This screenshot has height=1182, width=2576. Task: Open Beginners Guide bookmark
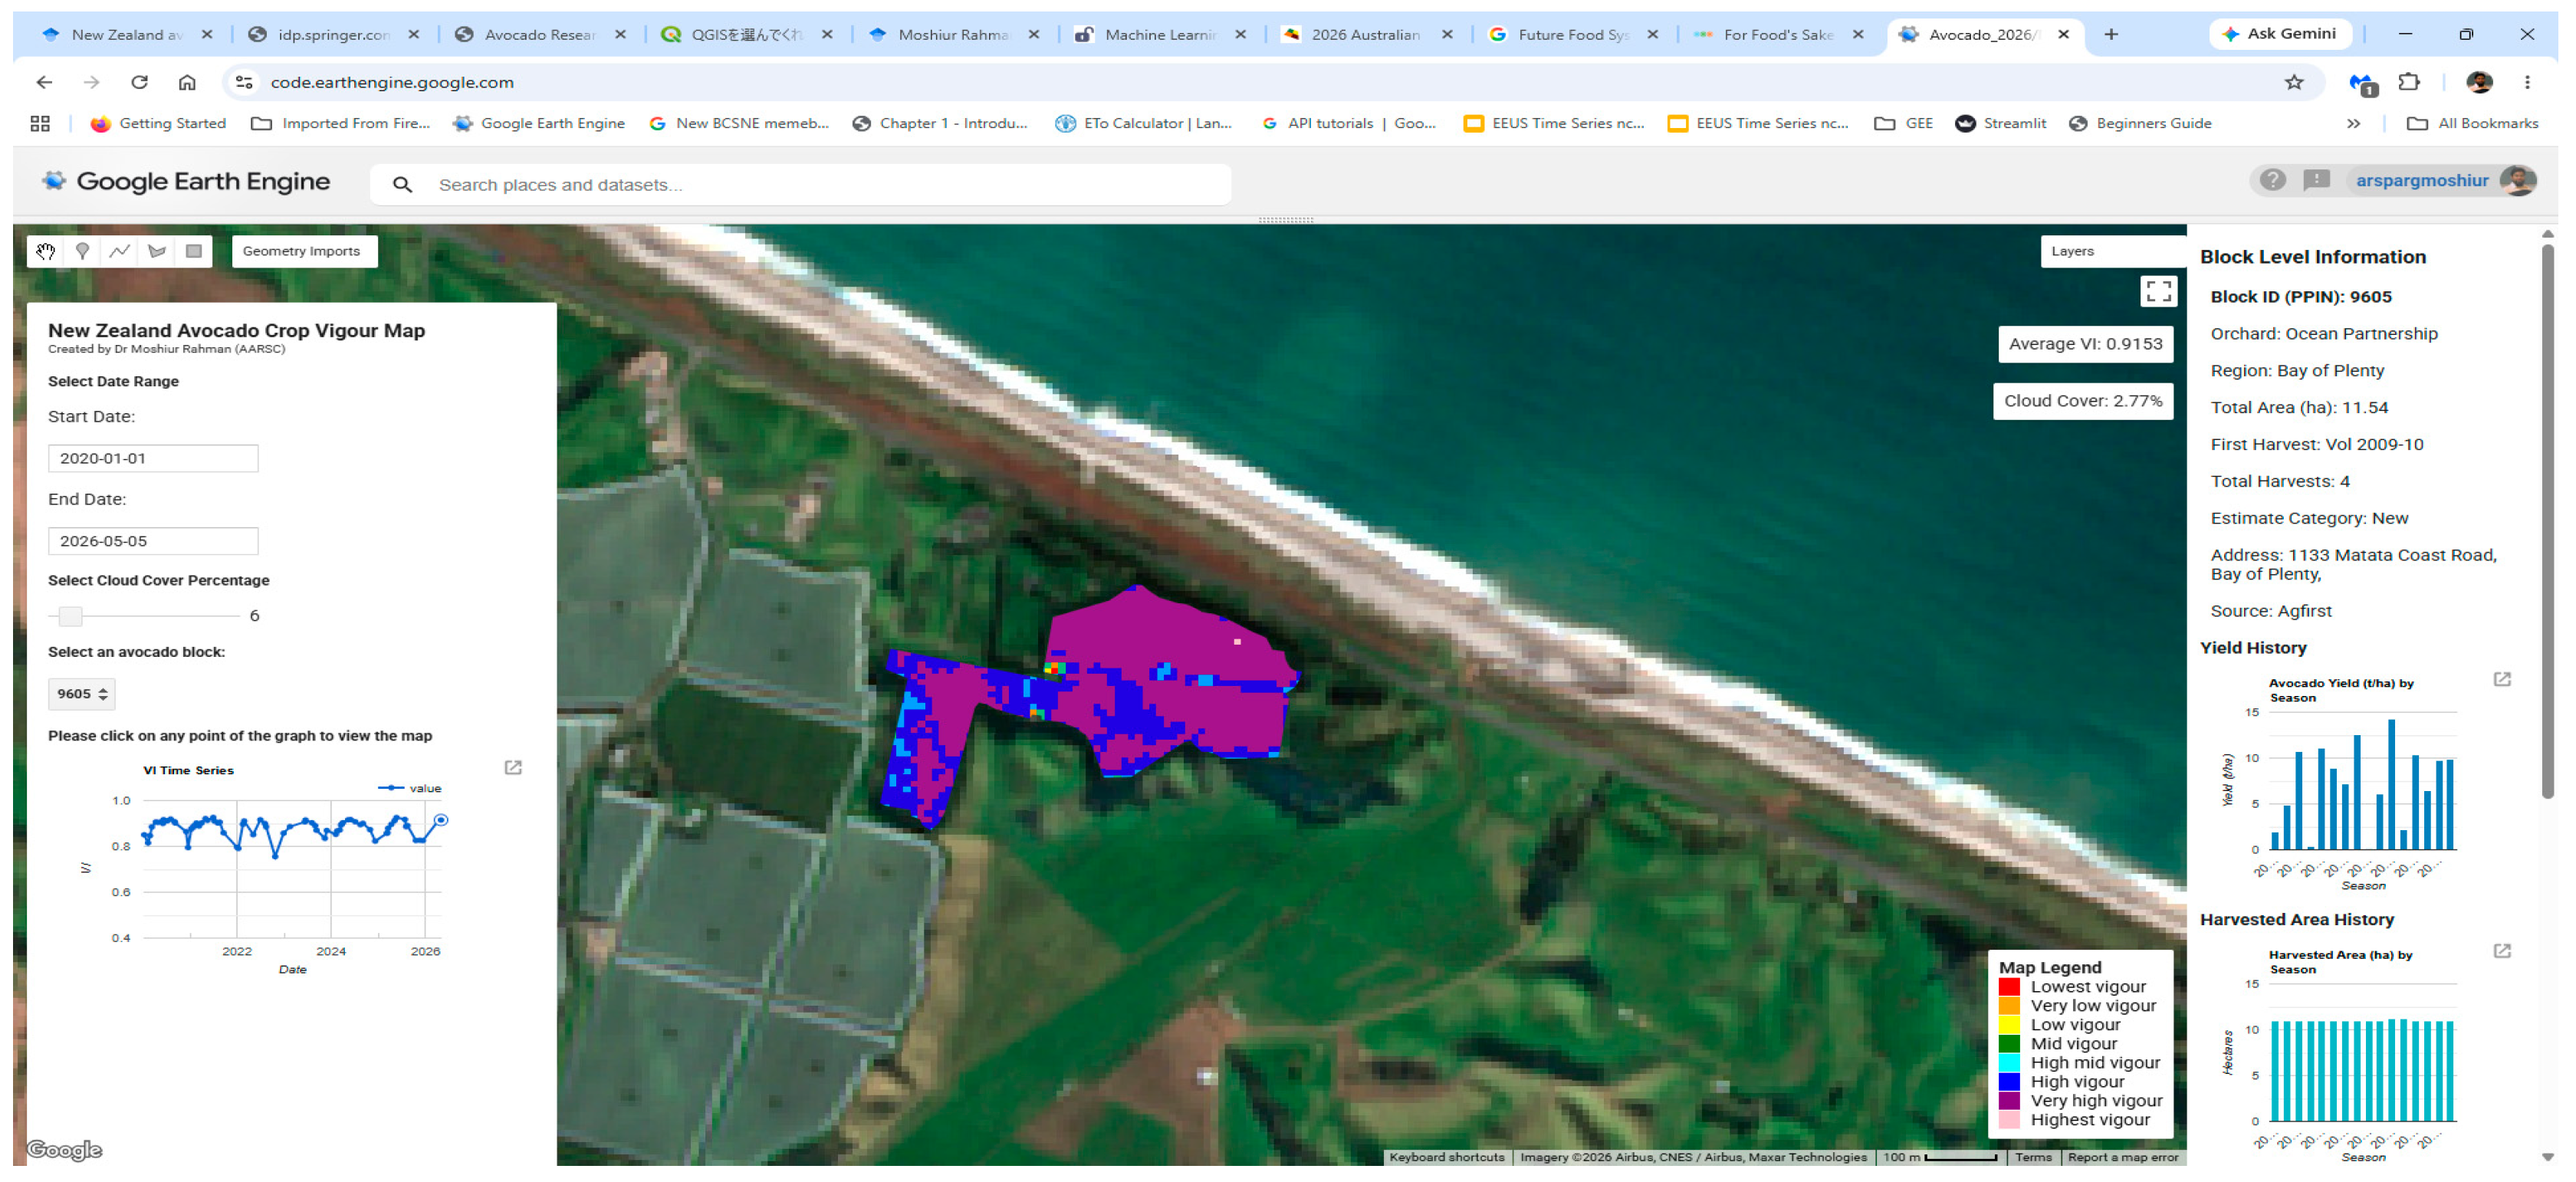point(2140,124)
